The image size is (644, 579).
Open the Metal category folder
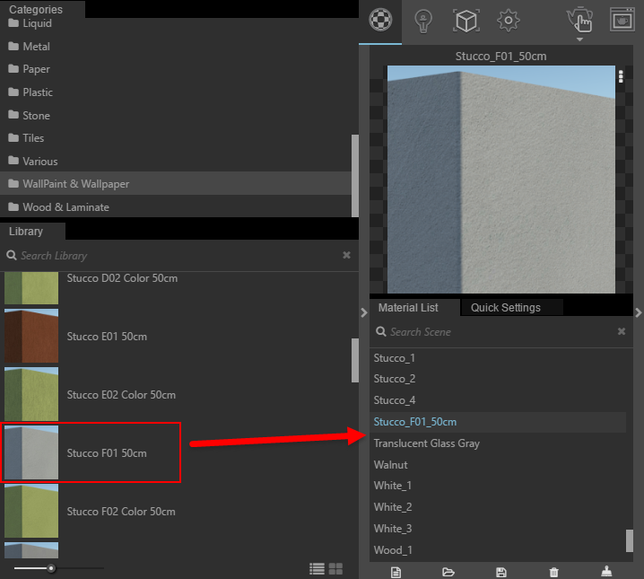(x=176, y=47)
